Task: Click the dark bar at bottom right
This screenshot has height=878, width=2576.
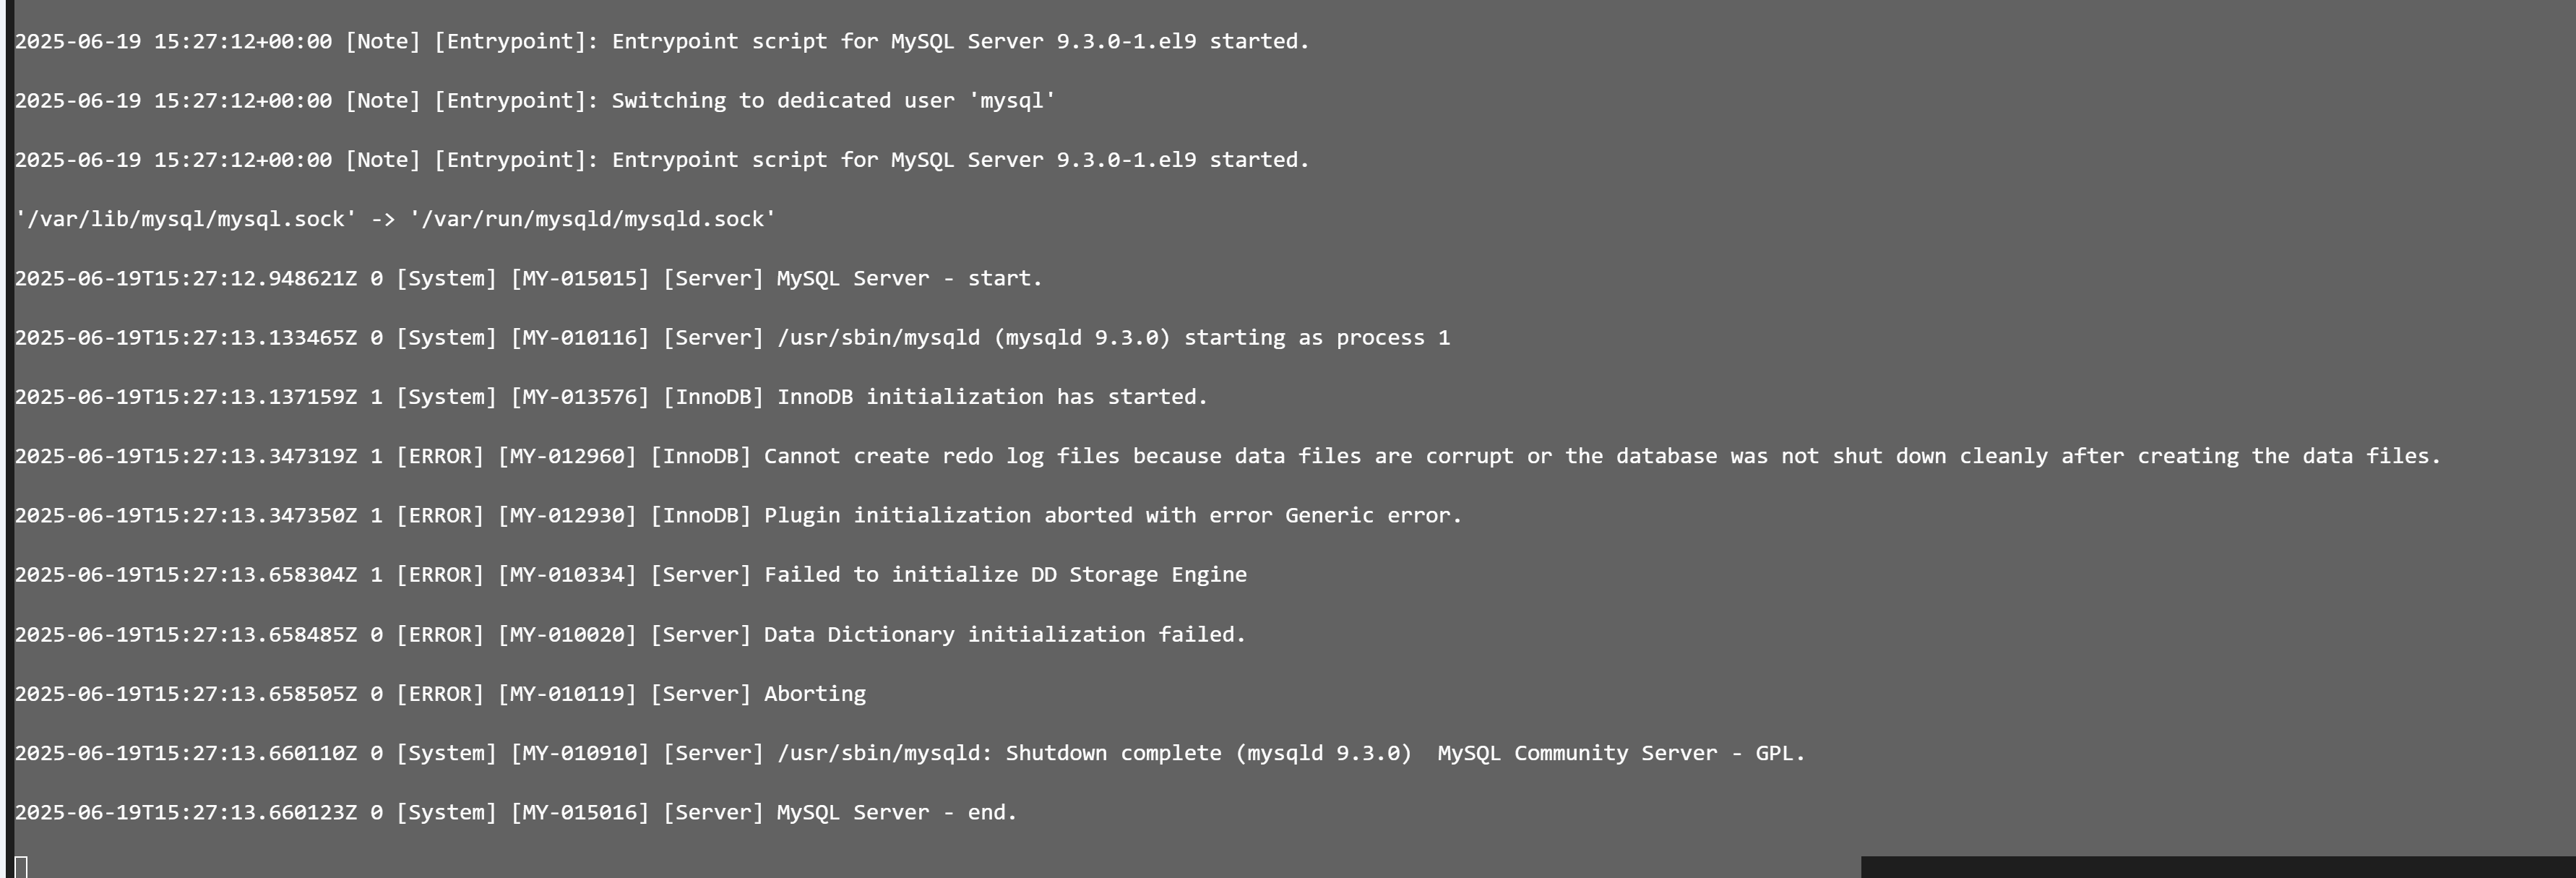Action: tap(2217, 866)
